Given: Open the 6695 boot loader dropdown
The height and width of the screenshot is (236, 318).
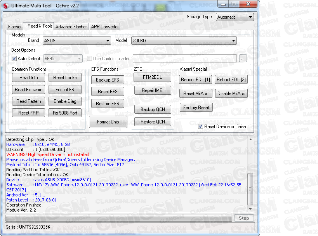Looking at the screenshot, I should point(63,59).
